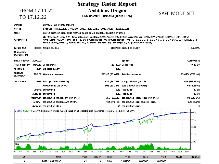Click the "Bars in test" value 36009
Viewport: 219px width, 164px height.
(38, 48)
